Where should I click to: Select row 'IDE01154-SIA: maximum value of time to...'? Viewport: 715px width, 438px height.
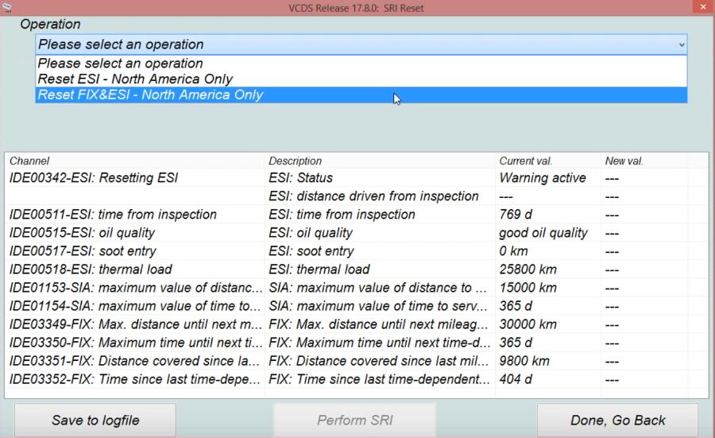tap(357, 306)
